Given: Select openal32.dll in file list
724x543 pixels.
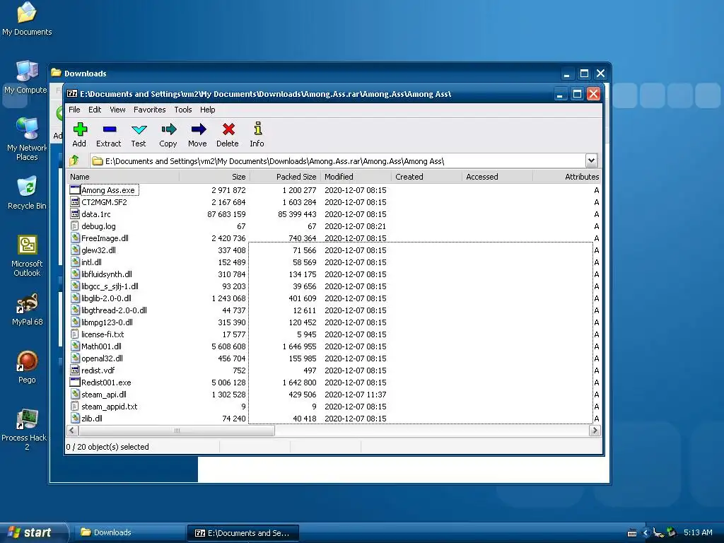Looking at the screenshot, I should point(102,358).
